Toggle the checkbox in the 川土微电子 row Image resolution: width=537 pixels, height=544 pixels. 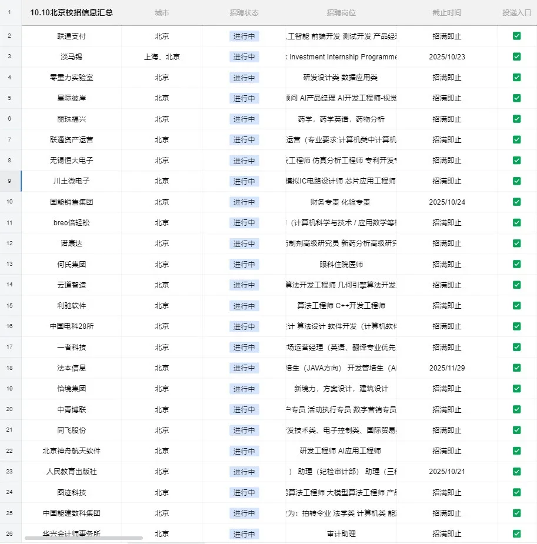pos(516,181)
